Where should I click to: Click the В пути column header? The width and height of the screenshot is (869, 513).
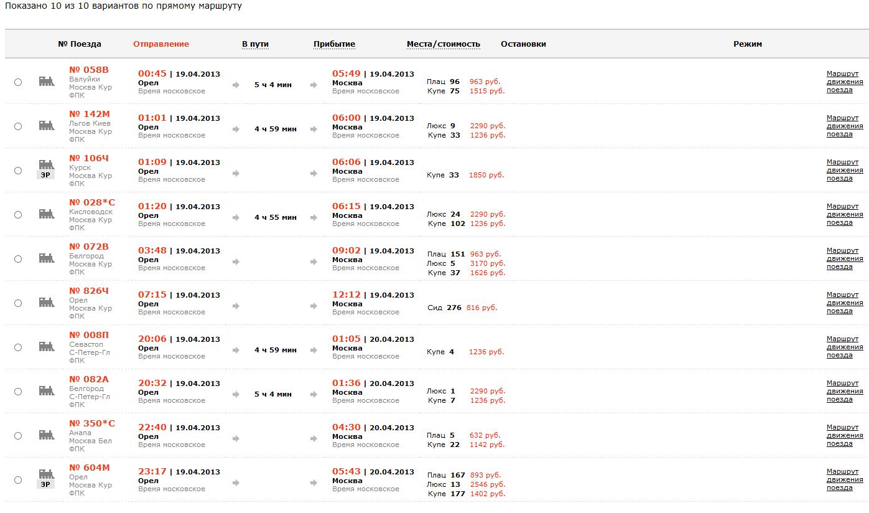[255, 44]
